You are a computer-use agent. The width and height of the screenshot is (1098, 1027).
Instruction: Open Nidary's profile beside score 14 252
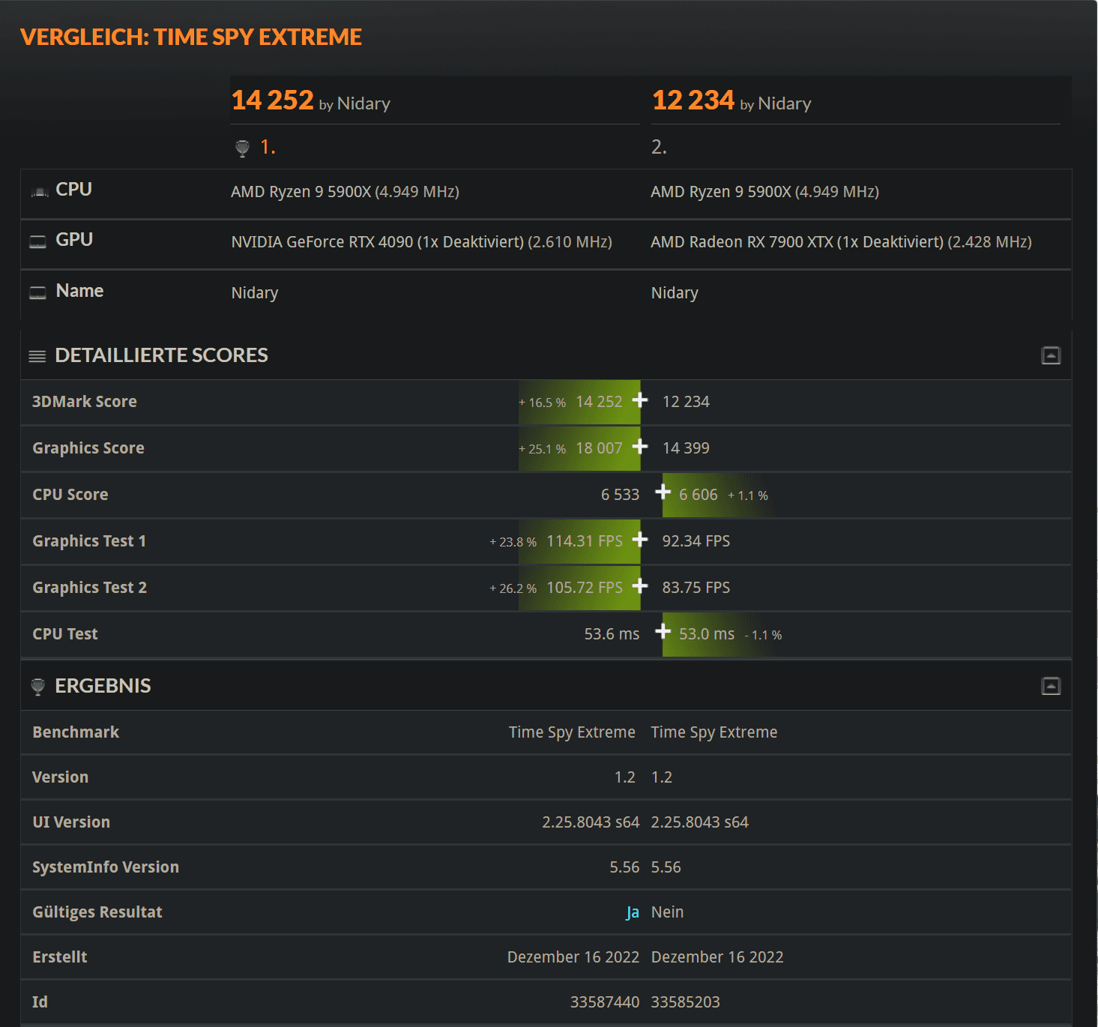pyautogui.click(x=364, y=103)
